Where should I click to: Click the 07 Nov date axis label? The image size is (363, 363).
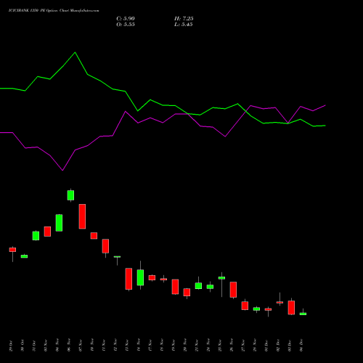point(81,346)
